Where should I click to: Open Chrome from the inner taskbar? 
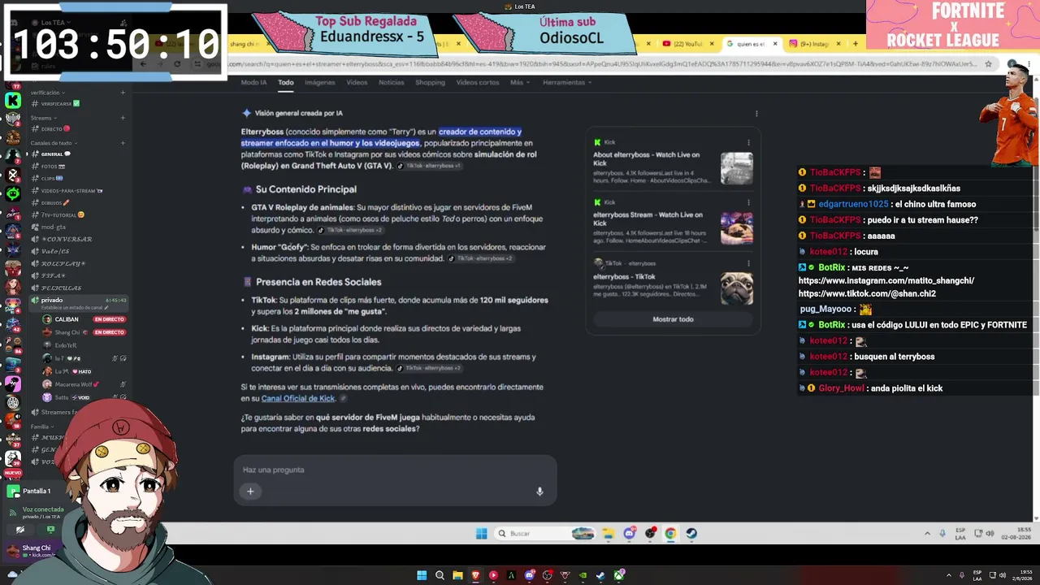(x=670, y=534)
